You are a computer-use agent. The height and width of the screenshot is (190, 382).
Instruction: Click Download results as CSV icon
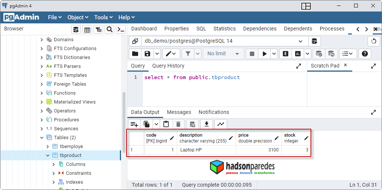coord(207,124)
